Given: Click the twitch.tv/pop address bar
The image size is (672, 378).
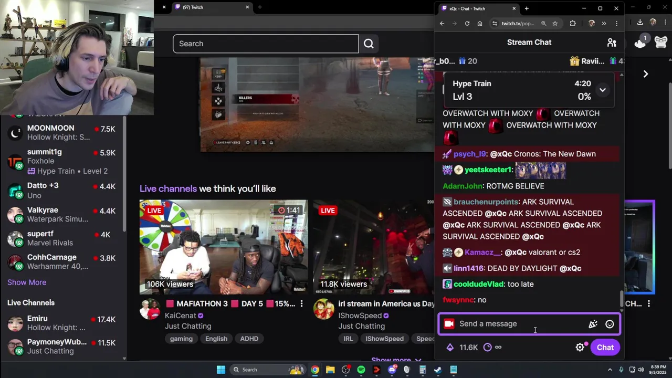Looking at the screenshot, I should (x=518, y=23).
